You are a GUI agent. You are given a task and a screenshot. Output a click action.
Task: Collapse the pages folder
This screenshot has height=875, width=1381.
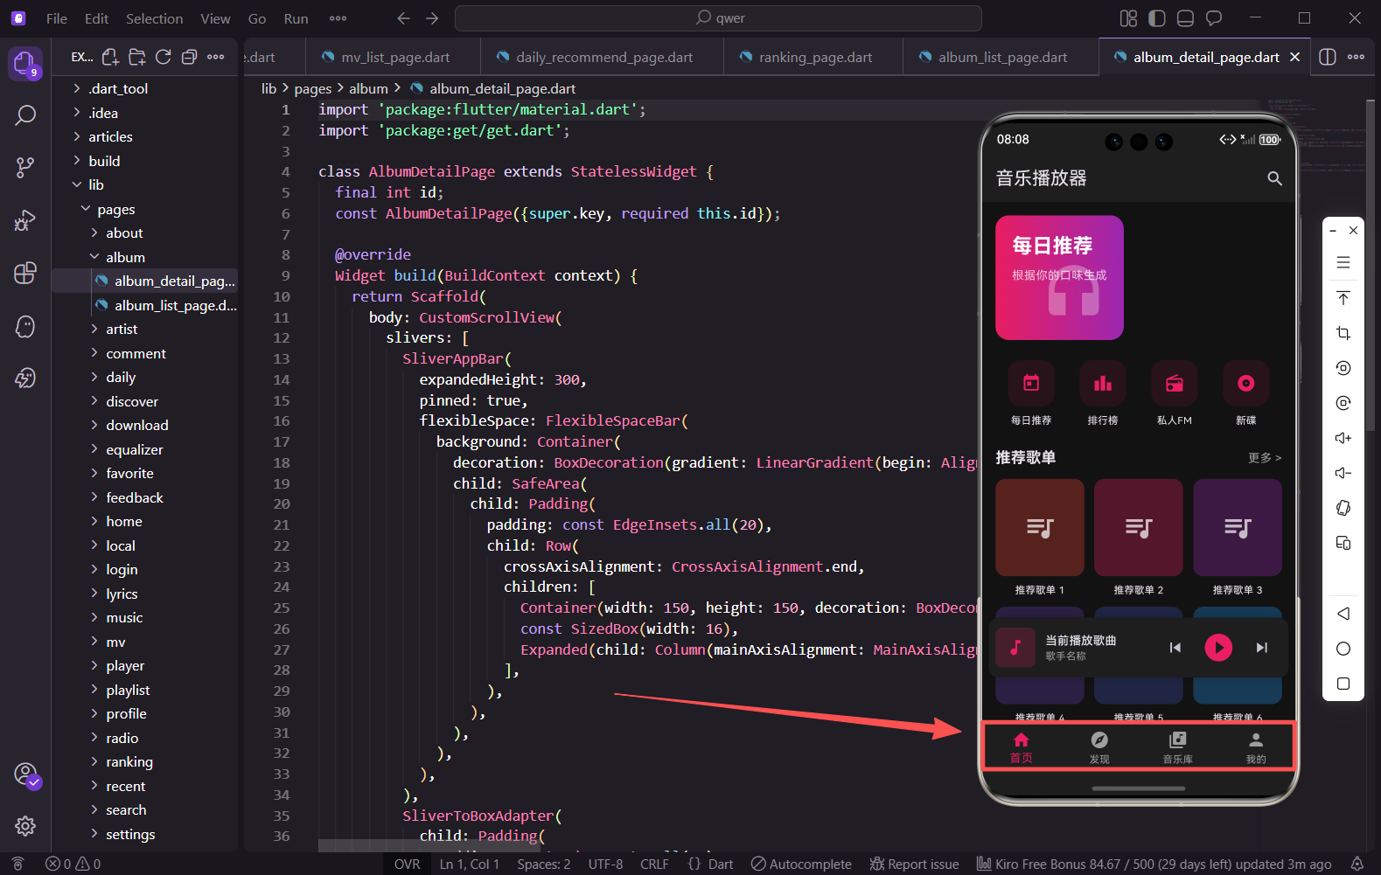[x=144, y=209]
